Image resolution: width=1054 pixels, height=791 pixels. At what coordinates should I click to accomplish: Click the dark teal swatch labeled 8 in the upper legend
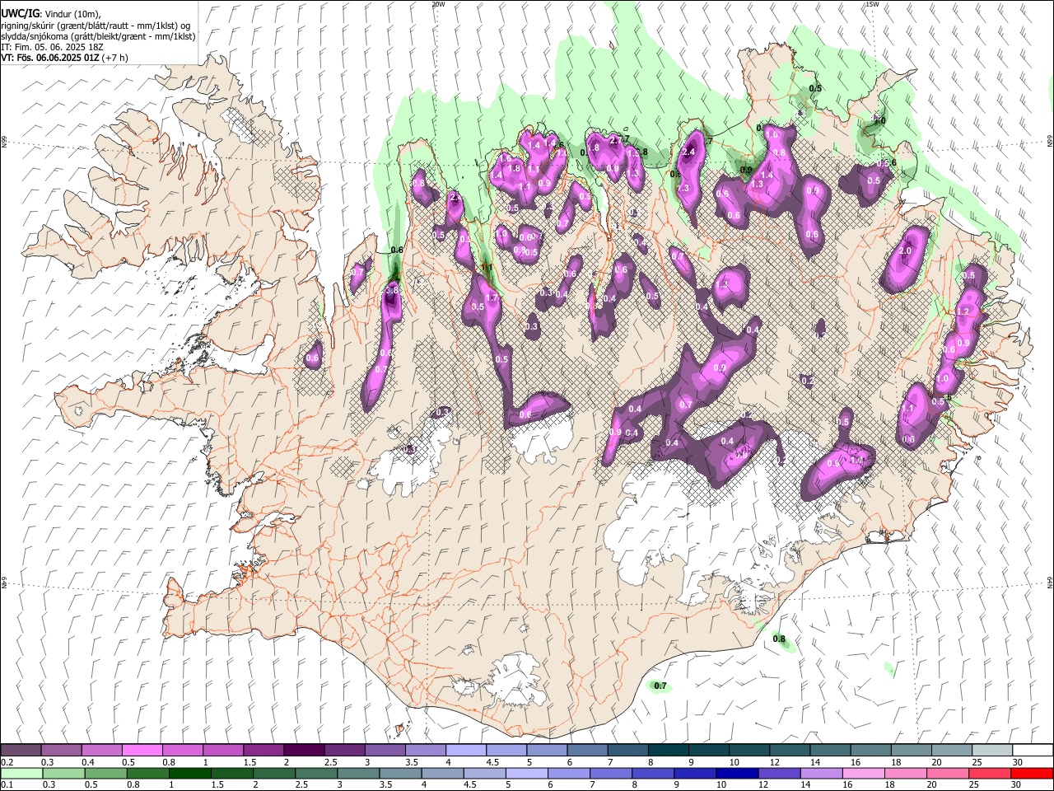[668, 750]
